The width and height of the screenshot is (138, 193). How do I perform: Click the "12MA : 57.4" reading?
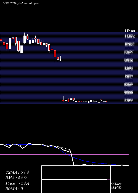tap(17, 172)
